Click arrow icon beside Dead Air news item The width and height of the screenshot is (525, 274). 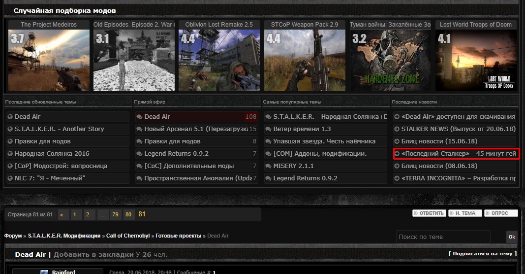(397, 117)
